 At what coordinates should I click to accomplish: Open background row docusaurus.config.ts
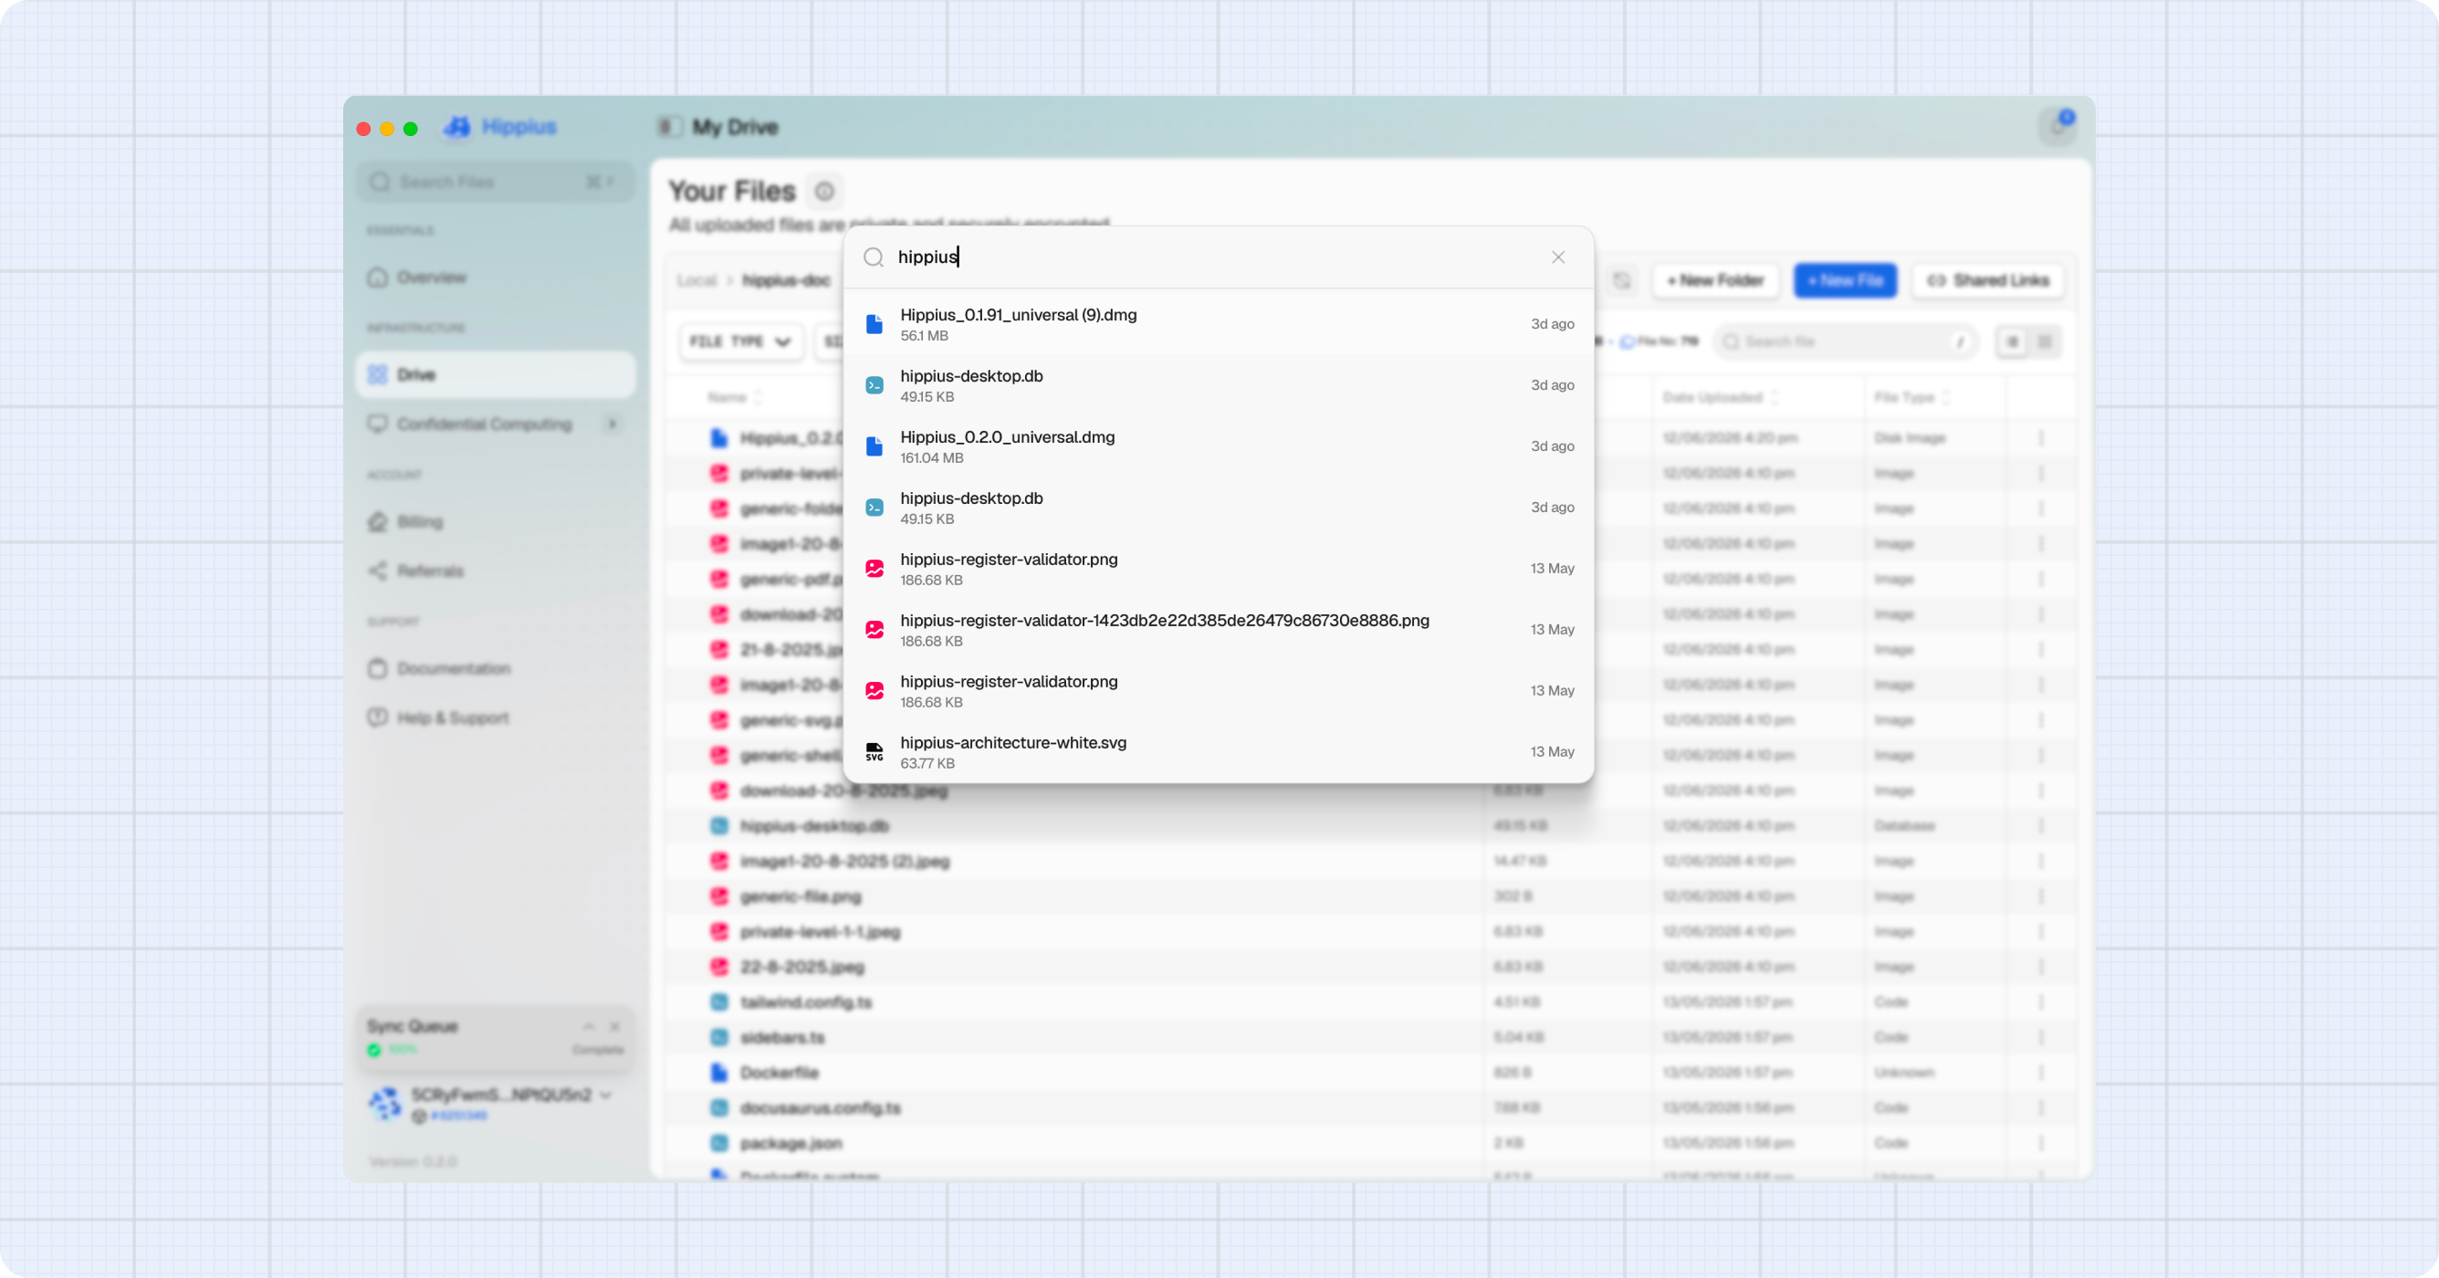(1371, 1108)
